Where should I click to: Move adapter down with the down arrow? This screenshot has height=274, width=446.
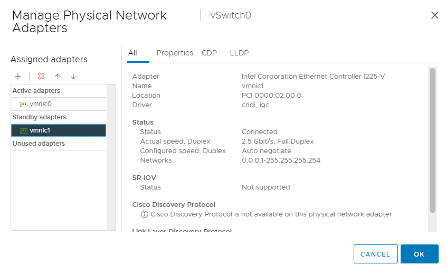[x=73, y=77]
